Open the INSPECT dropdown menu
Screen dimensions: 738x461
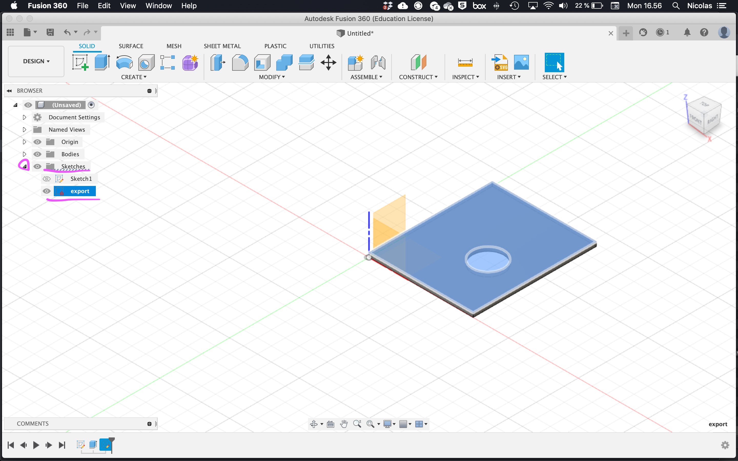(x=465, y=77)
